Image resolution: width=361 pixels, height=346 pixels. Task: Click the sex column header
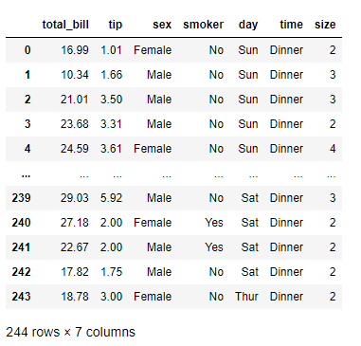[162, 25]
